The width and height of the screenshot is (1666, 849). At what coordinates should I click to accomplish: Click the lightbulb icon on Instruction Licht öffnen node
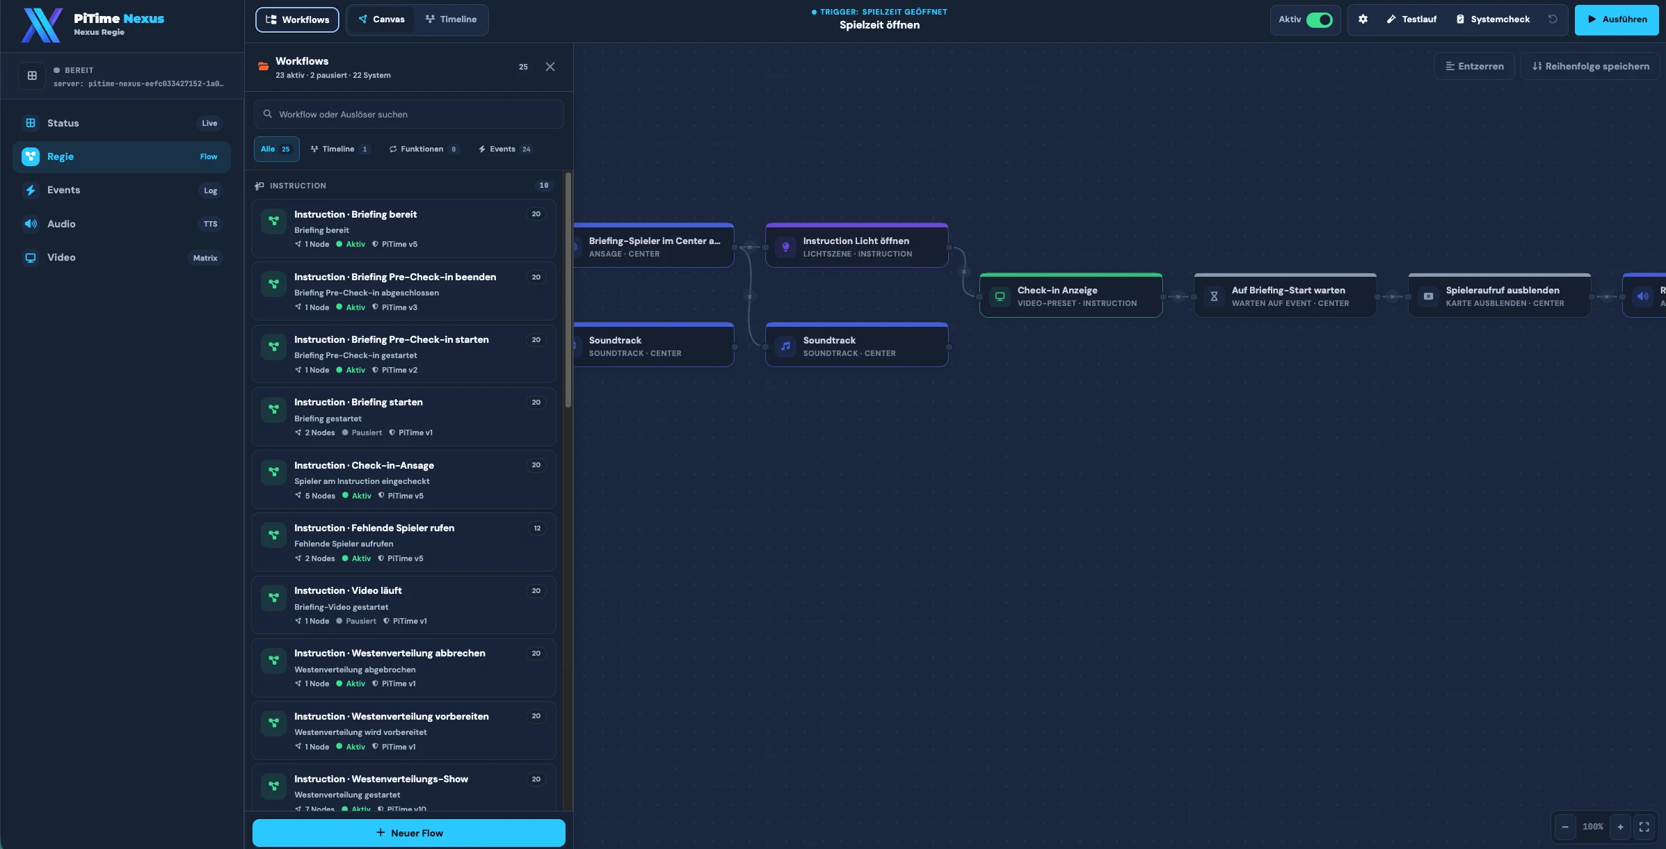click(785, 247)
